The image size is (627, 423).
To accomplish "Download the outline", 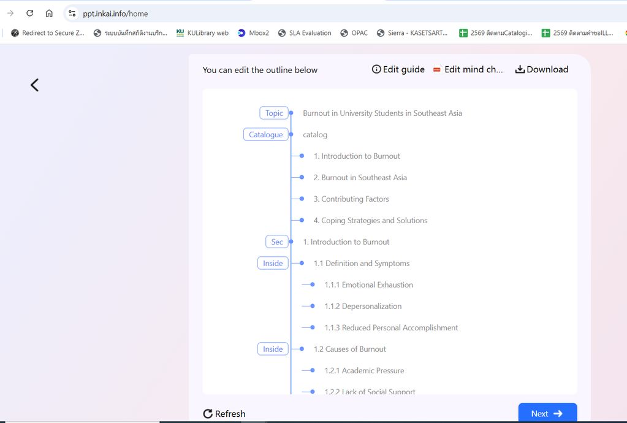I will point(541,69).
